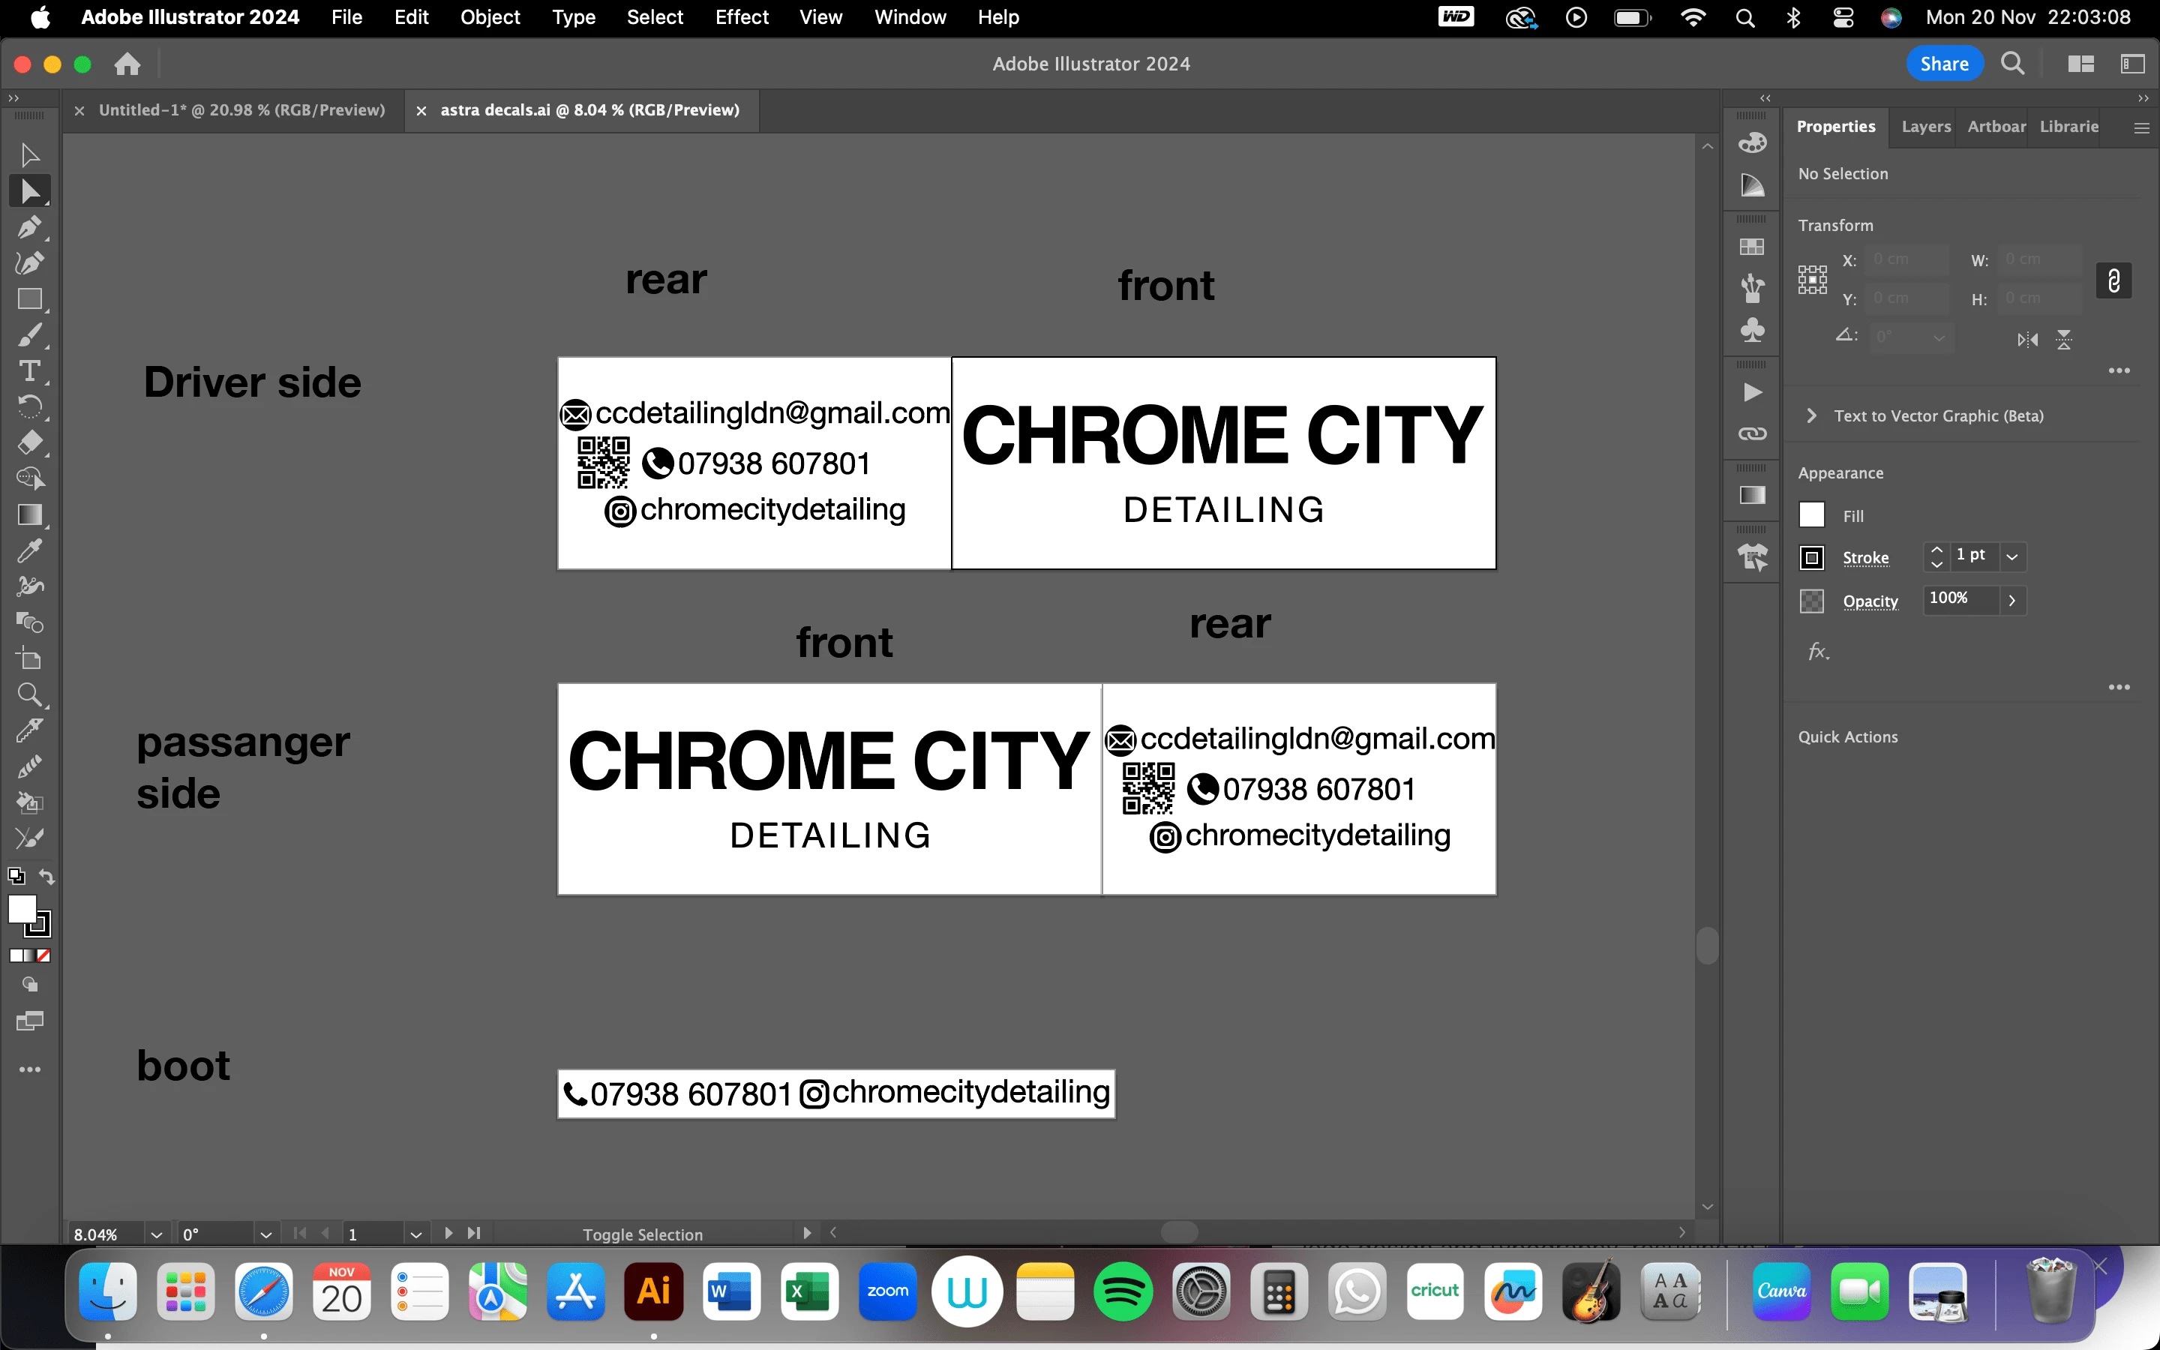Switch to Untitled-1 document tab
Image resolution: width=2160 pixels, height=1350 pixels.
coord(242,109)
